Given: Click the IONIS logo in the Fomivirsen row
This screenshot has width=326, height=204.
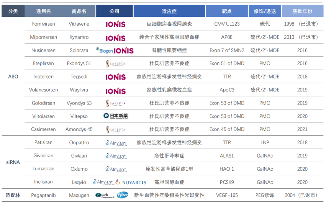Looking at the screenshot, I should coord(115,24).
